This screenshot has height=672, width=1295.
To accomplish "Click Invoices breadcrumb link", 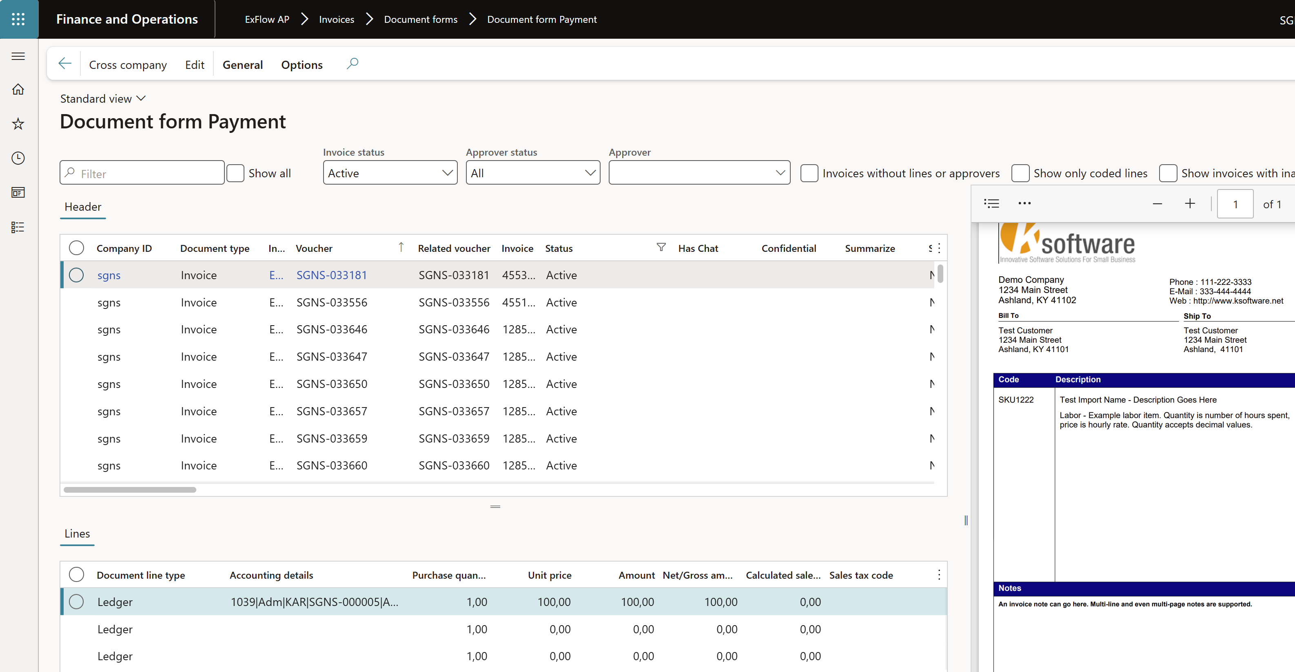I will [x=336, y=19].
